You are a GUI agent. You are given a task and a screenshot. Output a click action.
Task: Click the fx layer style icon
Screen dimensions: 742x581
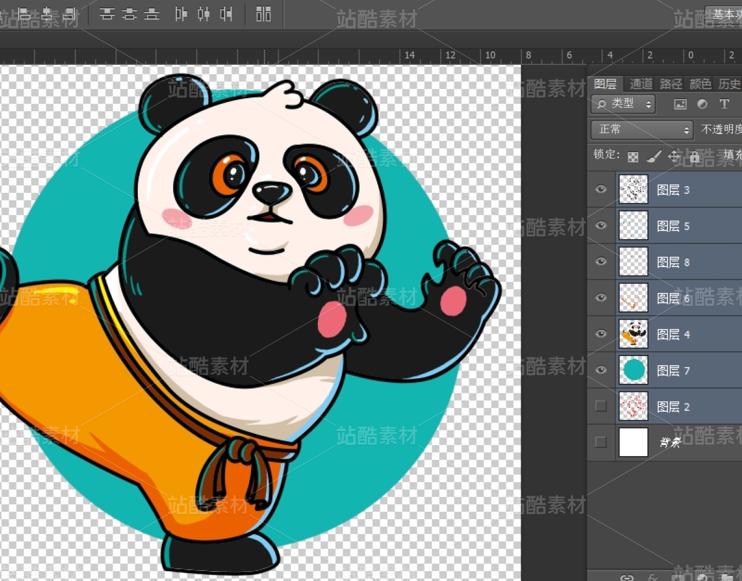[x=652, y=577]
